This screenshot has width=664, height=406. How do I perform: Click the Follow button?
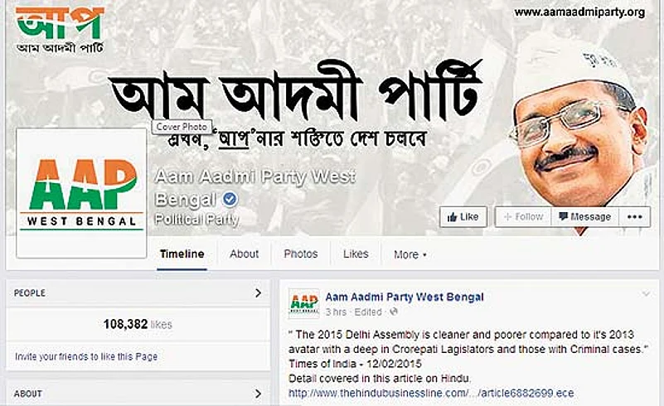tap(523, 217)
